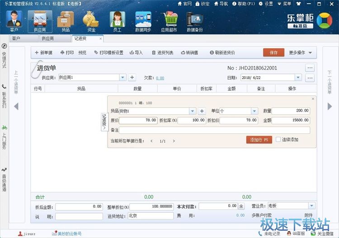Click 新单据 to create new document
339x238 pixels.
[44, 52]
